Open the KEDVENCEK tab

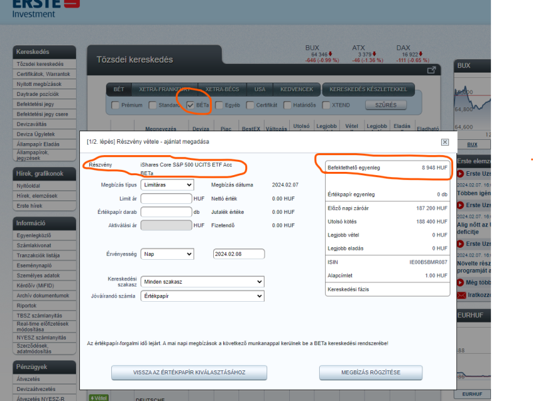[x=296, y=89]
